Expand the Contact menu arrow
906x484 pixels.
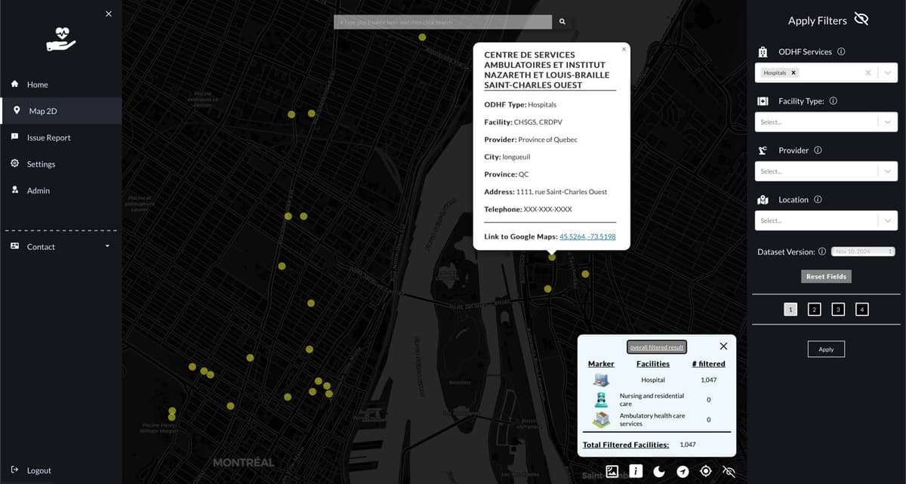pos(107,246)
